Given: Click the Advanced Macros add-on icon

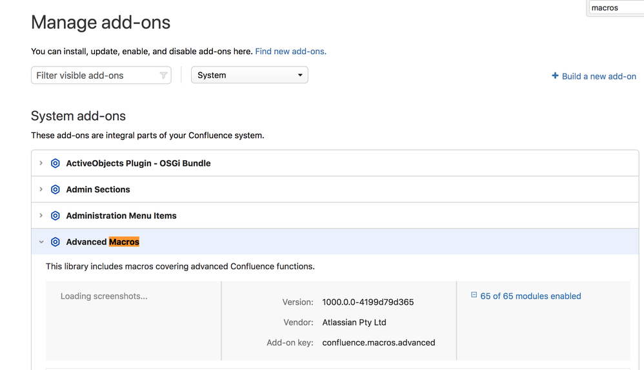Looking at the screenshot, I should [55, 242].
